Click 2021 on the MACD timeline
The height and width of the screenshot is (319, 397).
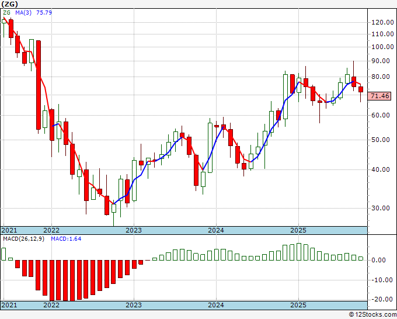click(9, 305)
